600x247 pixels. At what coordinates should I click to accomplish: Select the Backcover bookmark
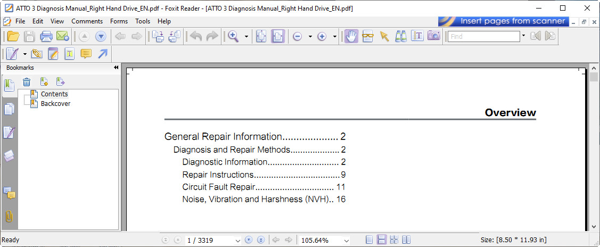point(55,104)
